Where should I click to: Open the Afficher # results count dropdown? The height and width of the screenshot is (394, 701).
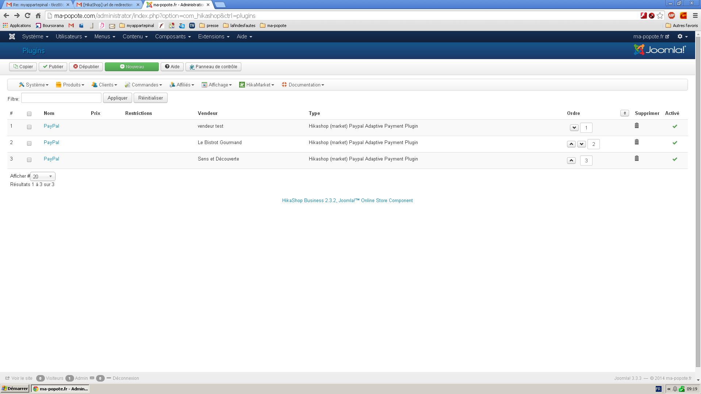pyautogui.click(x=43, y=177)
